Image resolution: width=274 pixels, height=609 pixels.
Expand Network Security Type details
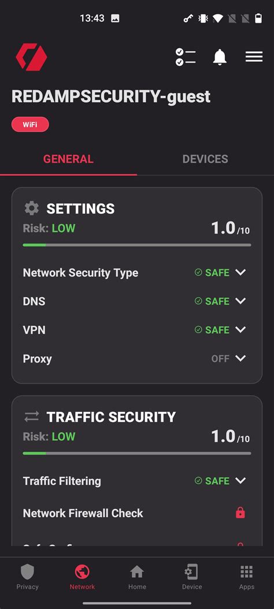[x=240, y=272]
